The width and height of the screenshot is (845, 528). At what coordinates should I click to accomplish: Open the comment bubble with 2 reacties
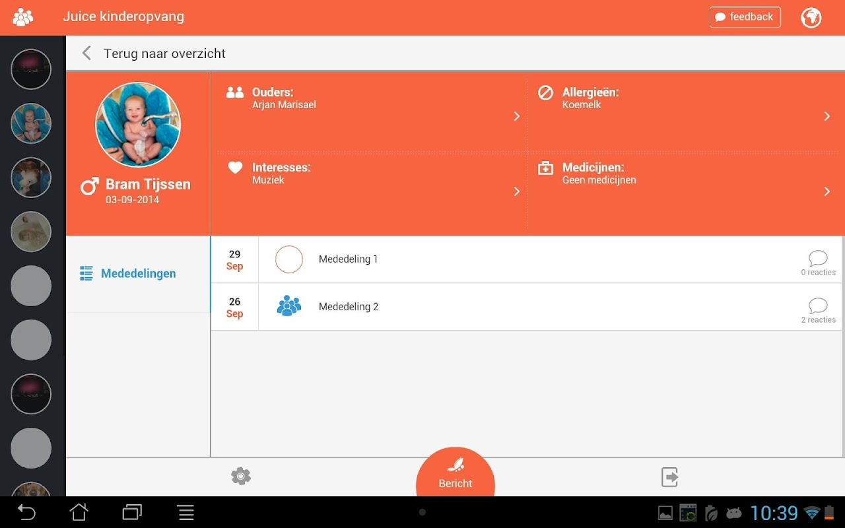coord(818,306)
